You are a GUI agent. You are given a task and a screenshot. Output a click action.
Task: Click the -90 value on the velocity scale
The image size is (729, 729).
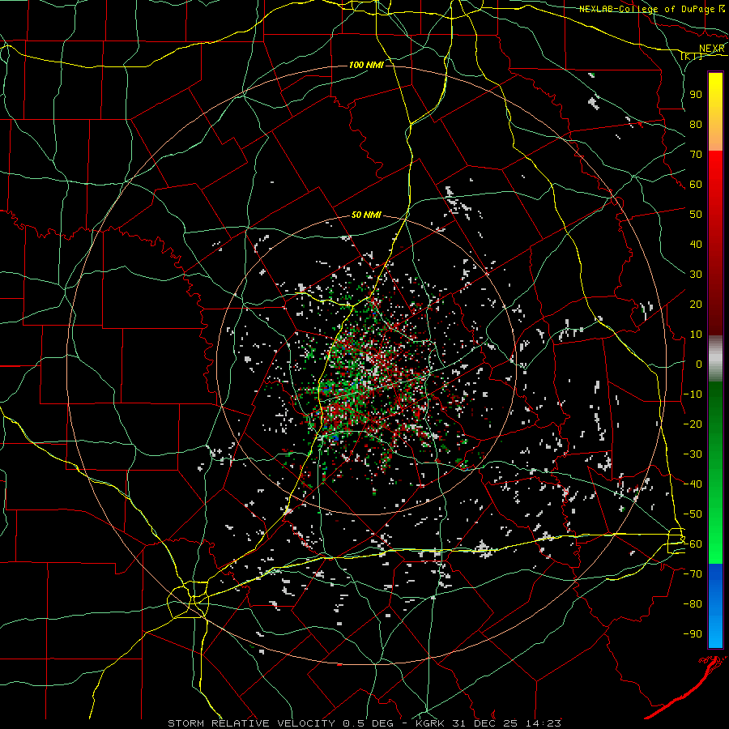[x=693, y=634]
